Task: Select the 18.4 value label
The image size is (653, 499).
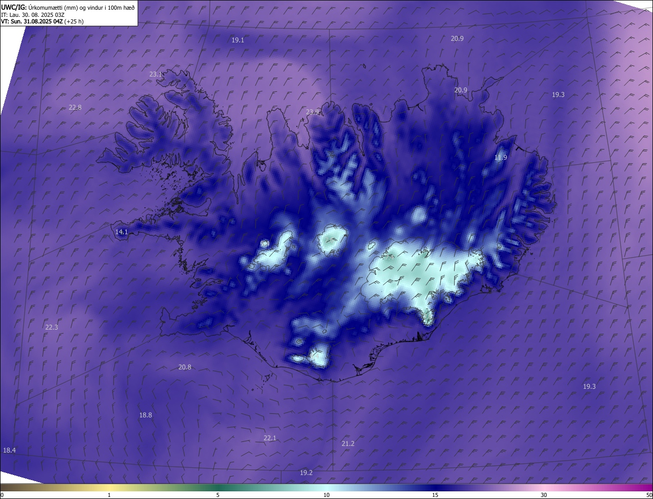Action: click(9, 451)
